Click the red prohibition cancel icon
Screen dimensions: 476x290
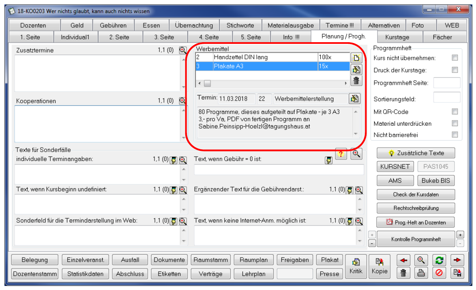click(x=439, y=273)
